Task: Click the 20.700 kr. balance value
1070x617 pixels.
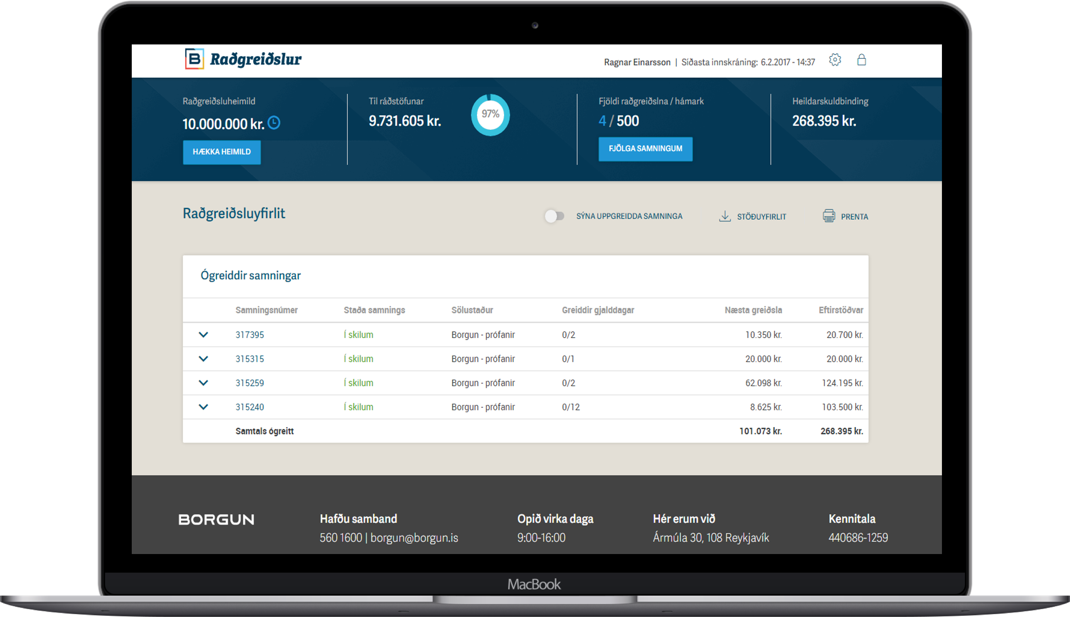Action: pos(844,335)
